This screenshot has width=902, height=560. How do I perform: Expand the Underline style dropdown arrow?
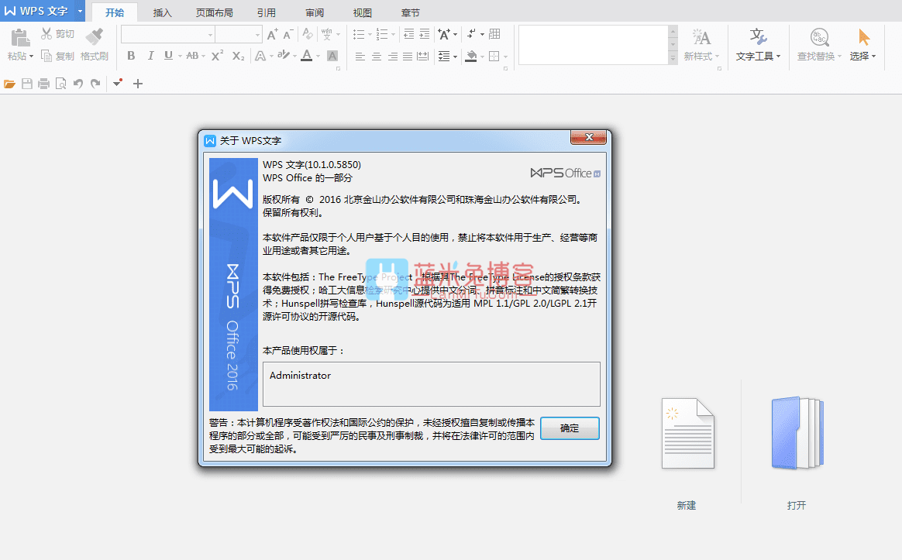[180, 57]
